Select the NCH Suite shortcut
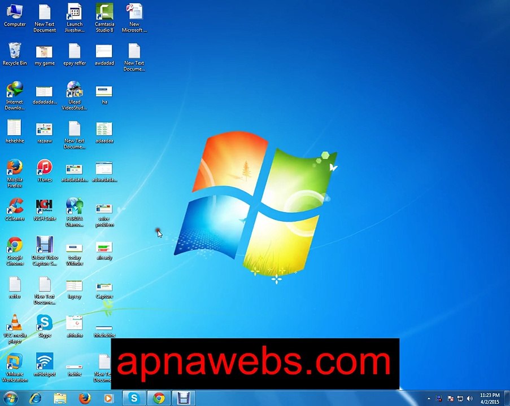The height and width of the screenshot is (406, 510). tap(45, 210)
